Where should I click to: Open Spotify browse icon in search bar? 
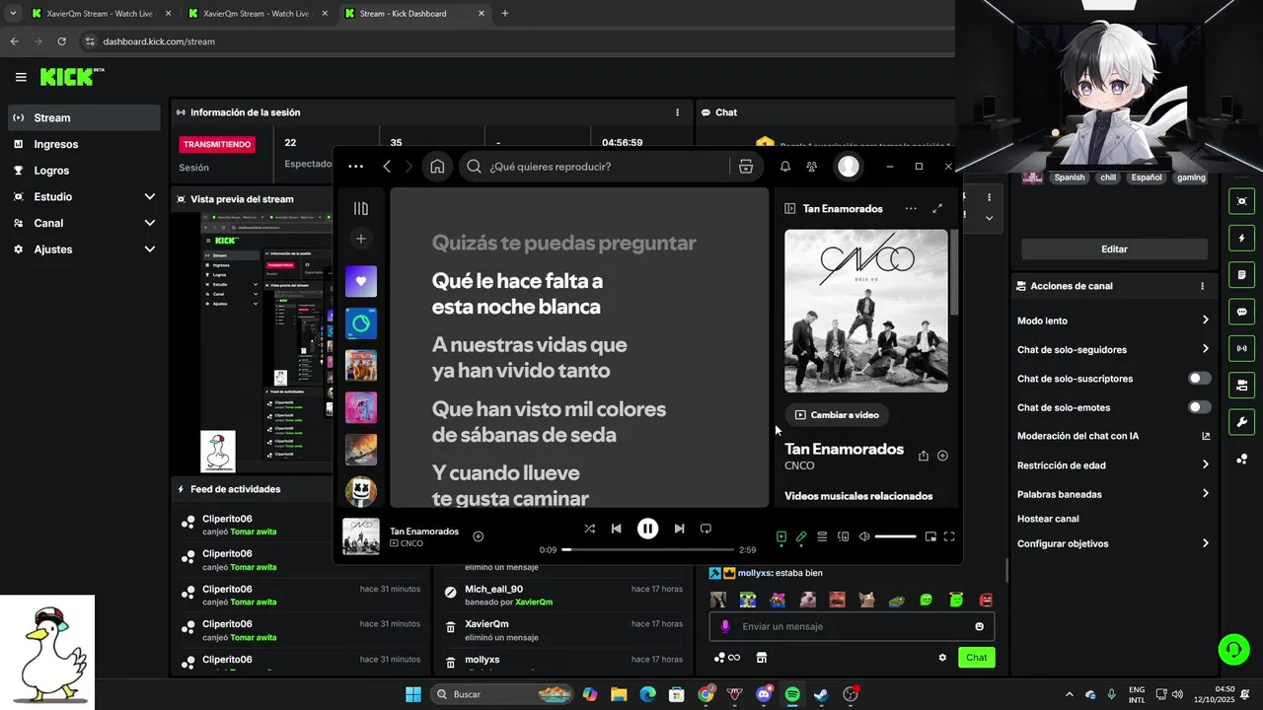click(x=746, y=167)
